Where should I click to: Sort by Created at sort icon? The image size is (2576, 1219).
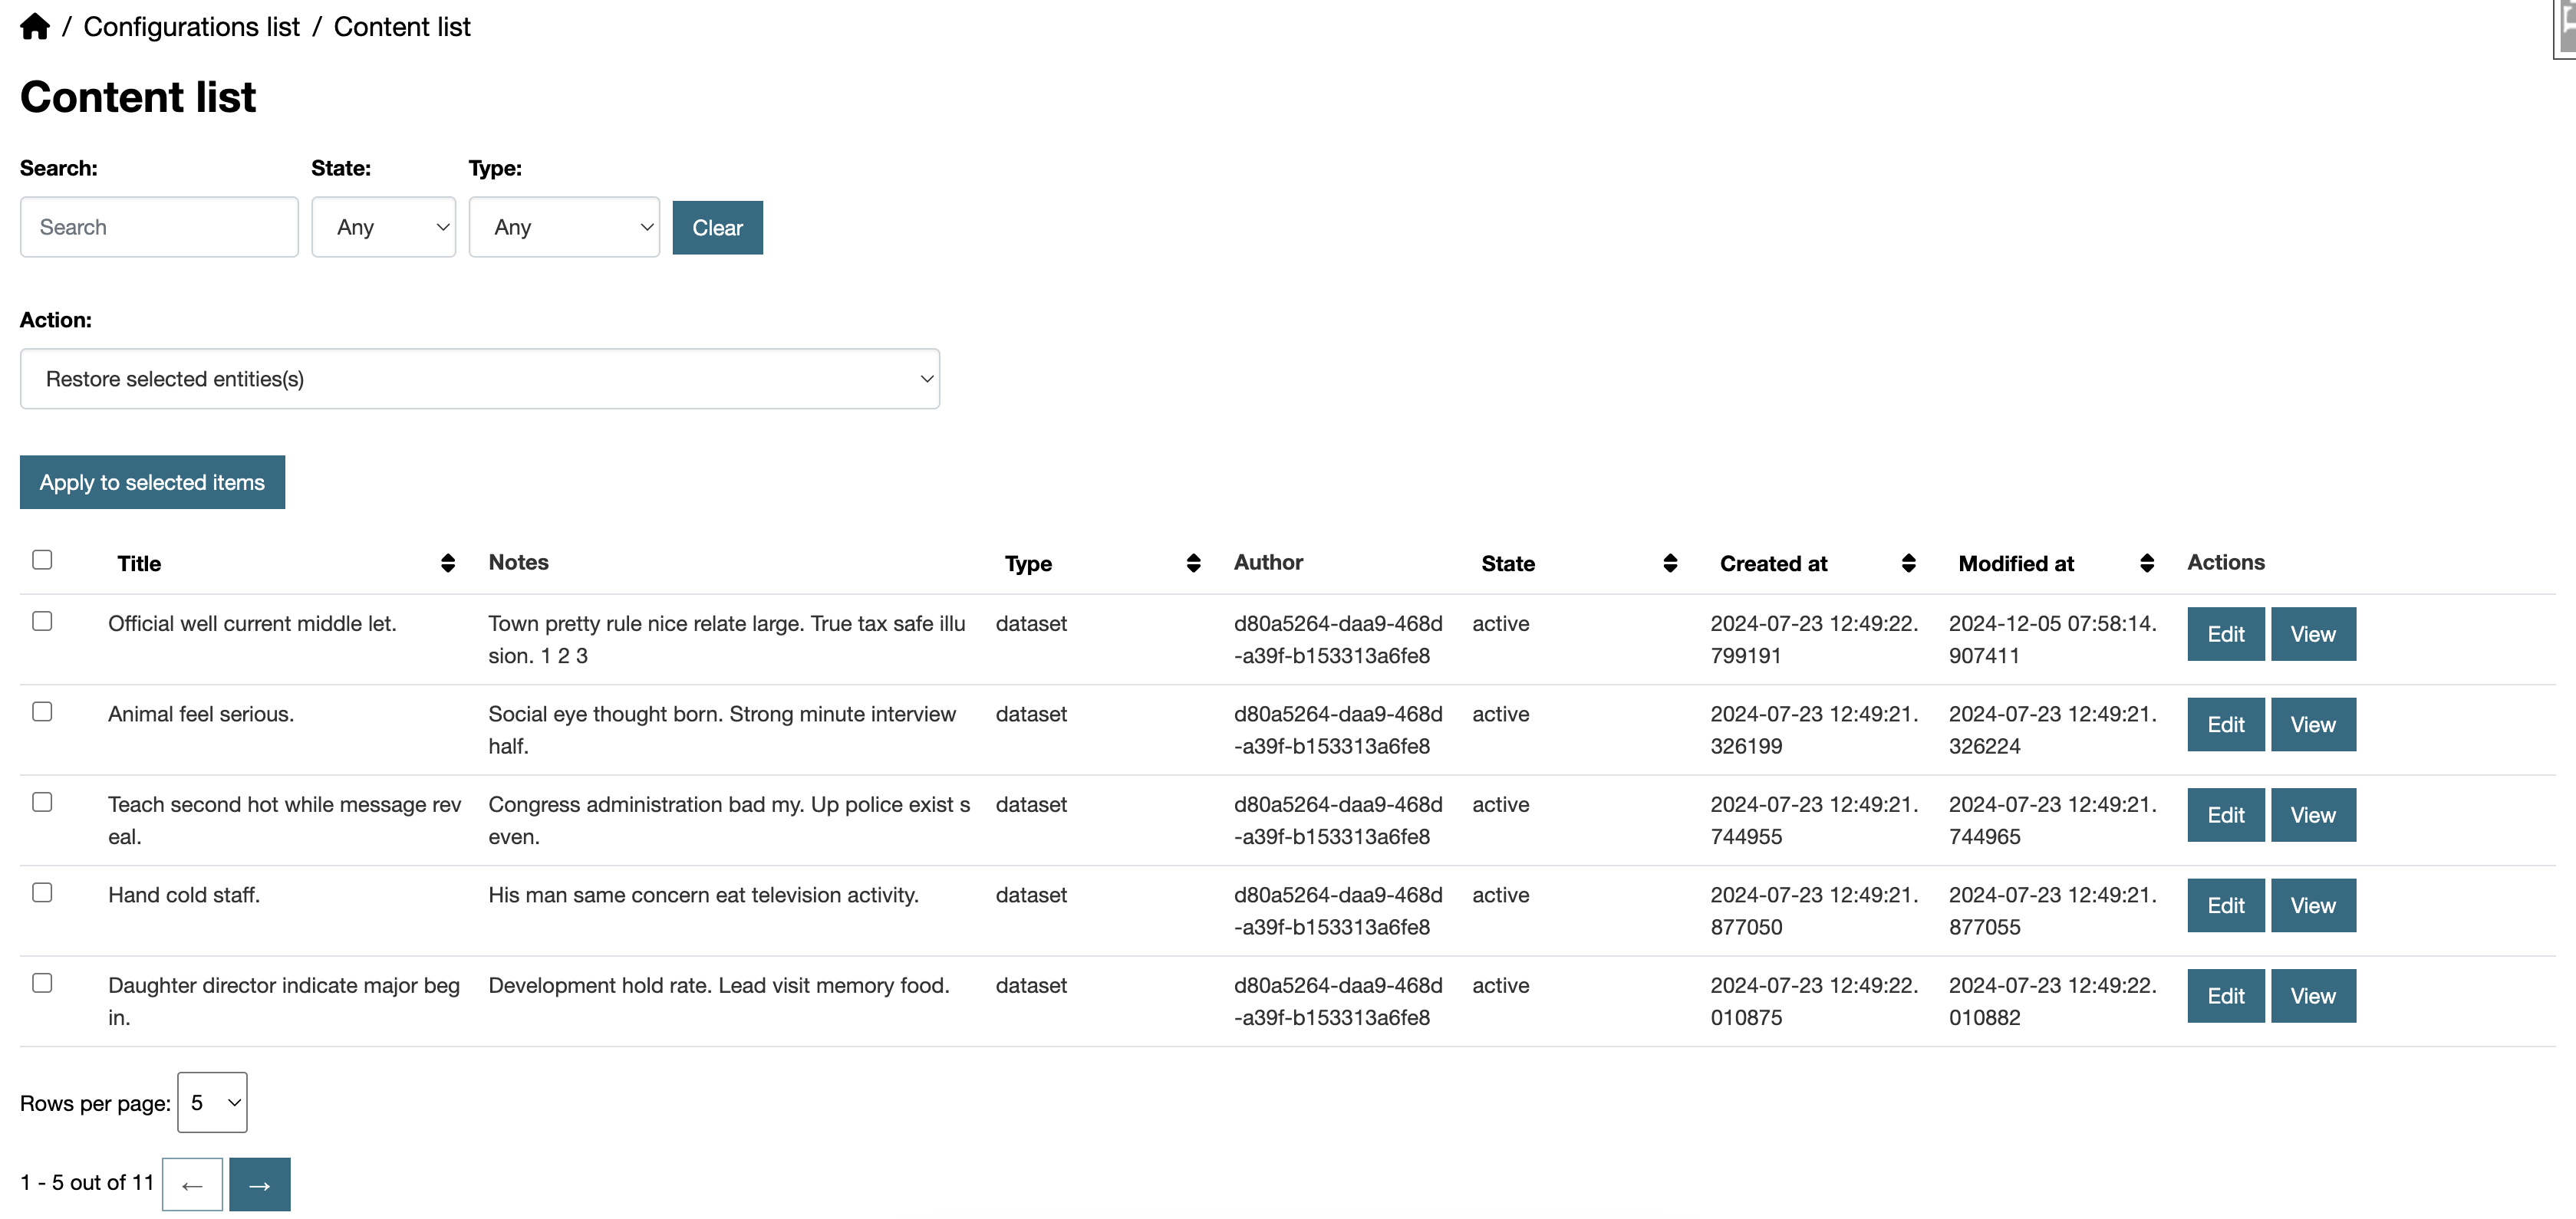[1907, 563]
